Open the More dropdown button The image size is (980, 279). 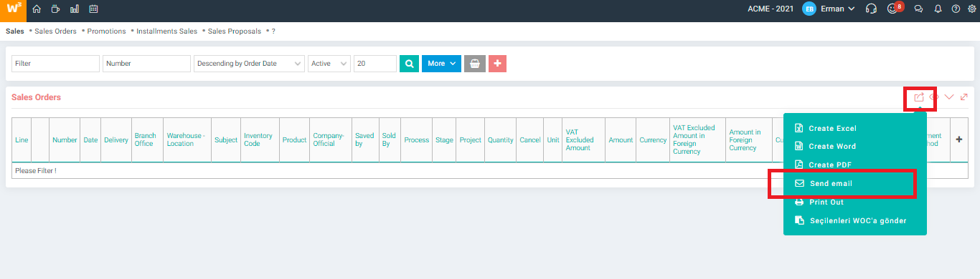tap(441, 64)
